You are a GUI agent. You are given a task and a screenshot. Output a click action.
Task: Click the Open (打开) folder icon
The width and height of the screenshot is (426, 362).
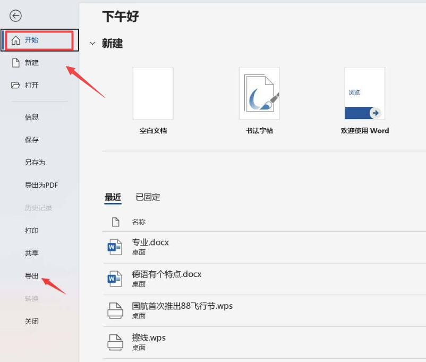click(x=16, y=86)
